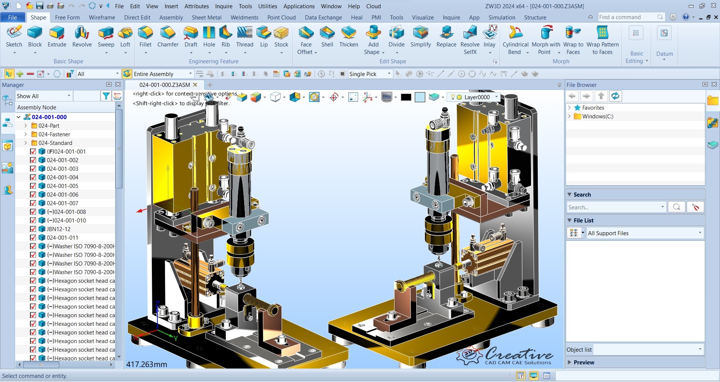
Task: Expand the 024-Part folder
Action: [25, 125]
